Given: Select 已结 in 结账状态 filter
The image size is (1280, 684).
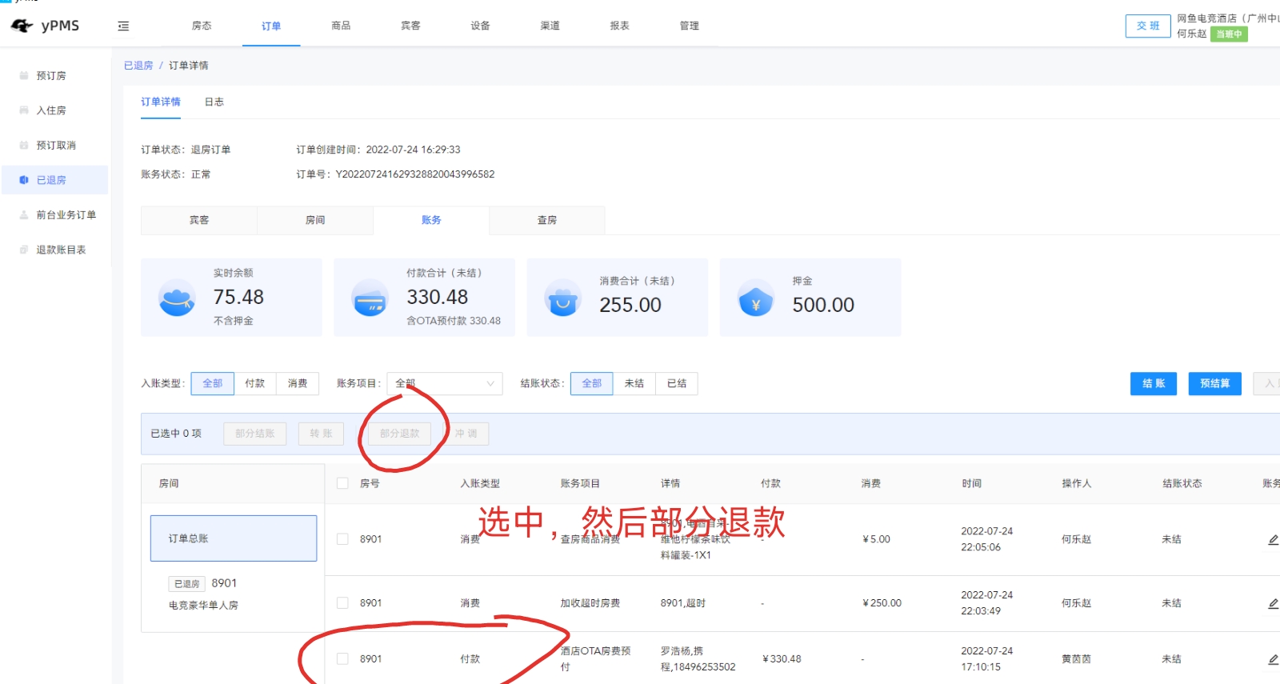Looking at the screenshot, I should (x=677, y=384).
